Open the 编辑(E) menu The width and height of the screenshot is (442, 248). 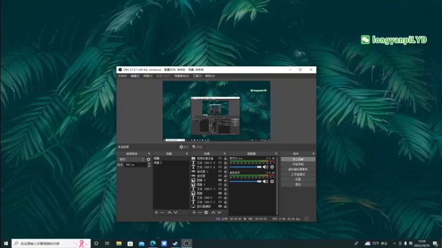pyautogui.click(x=135, y=76)
